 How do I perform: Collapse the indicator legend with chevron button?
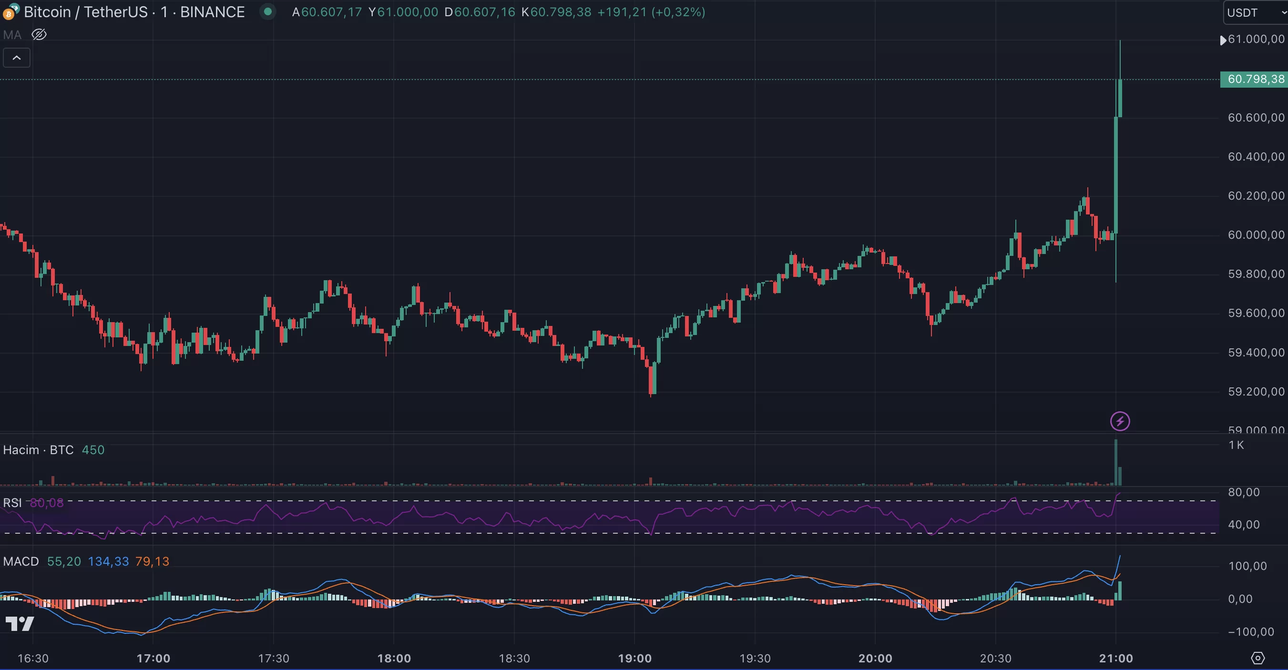tap(17, 58)
